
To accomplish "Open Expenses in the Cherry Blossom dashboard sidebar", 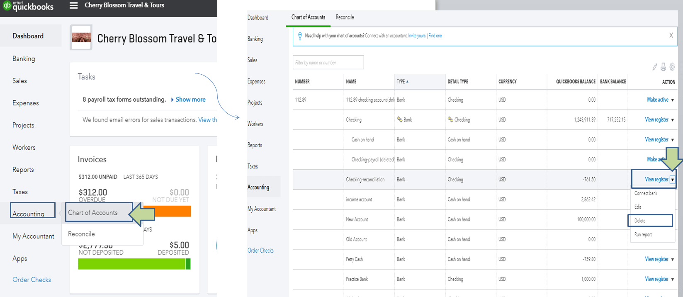I will pos(25,103).
